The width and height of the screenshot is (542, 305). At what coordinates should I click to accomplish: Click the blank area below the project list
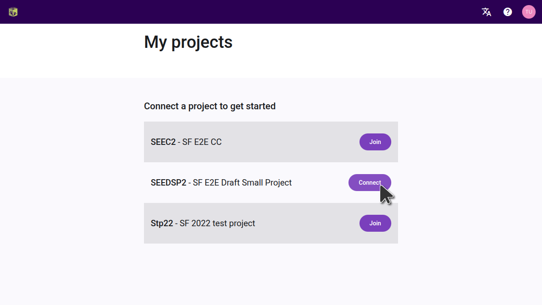[271, 273]
